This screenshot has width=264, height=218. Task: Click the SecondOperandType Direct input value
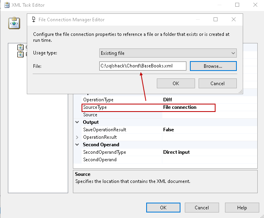[176, 152]
